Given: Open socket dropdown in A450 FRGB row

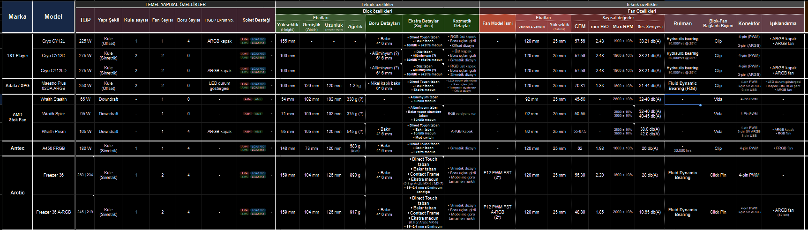Looking at the screenshot, I should (x=271, y=148).
